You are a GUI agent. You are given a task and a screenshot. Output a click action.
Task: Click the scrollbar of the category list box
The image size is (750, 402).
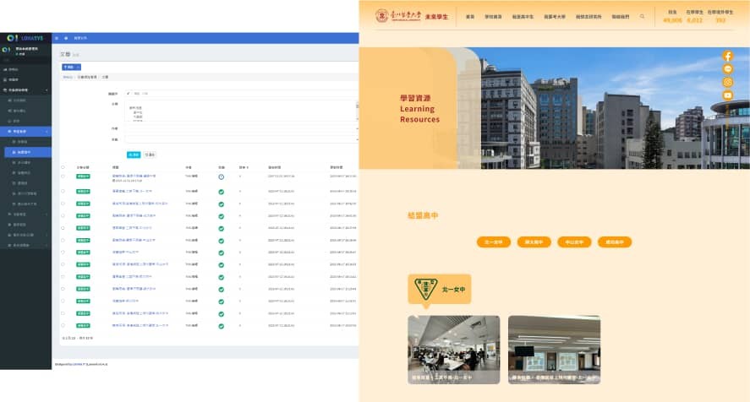pos(357,111)
